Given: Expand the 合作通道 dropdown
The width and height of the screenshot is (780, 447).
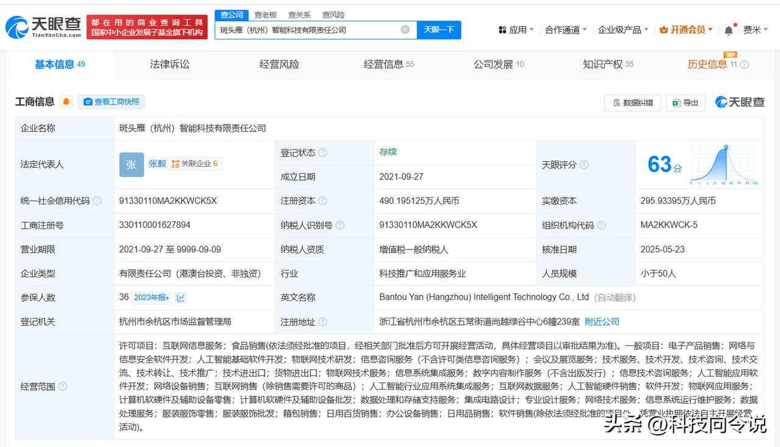Looking at the screenshot, I should [566, 30].
